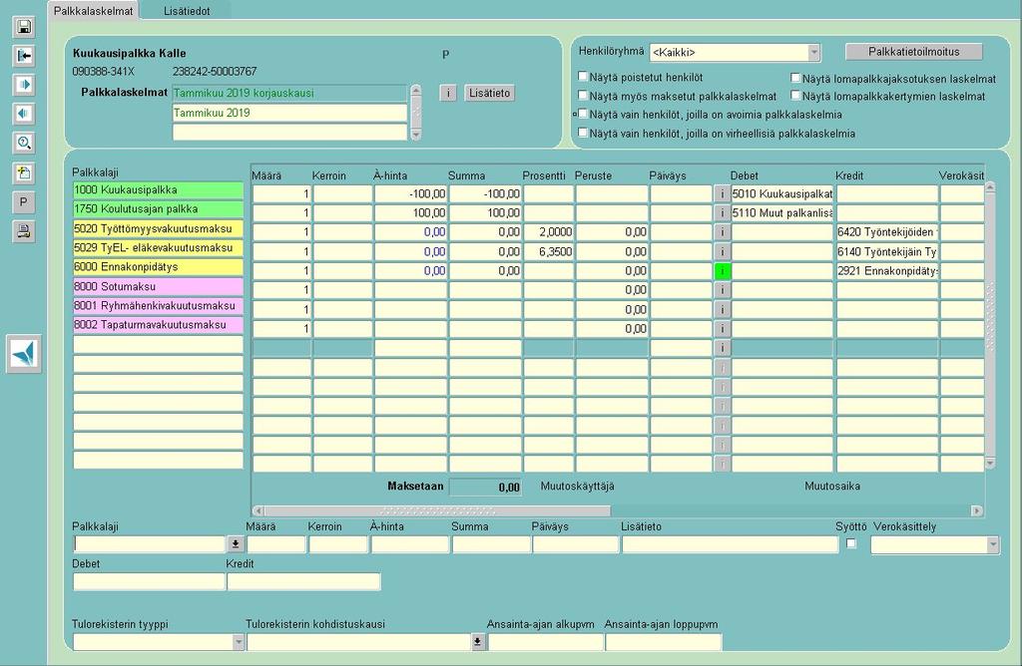Click the bottom Palkkalaji input field
The height and width of the screenshot is (666, 1022).
point(150,544)
